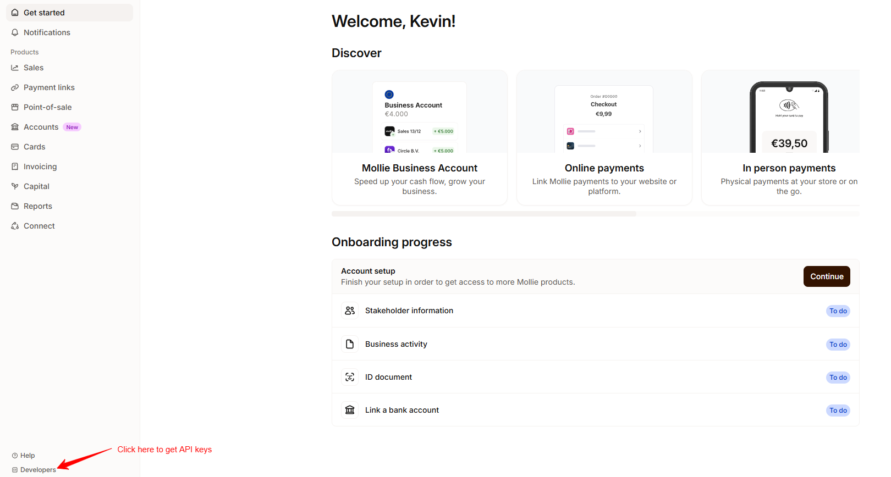Click the Discover carousel horizontal scrollbar
This screenshot has width=891, height=477.
484,214
